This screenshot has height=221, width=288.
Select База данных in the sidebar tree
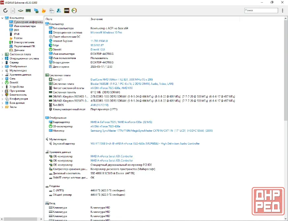pos(17,103)
